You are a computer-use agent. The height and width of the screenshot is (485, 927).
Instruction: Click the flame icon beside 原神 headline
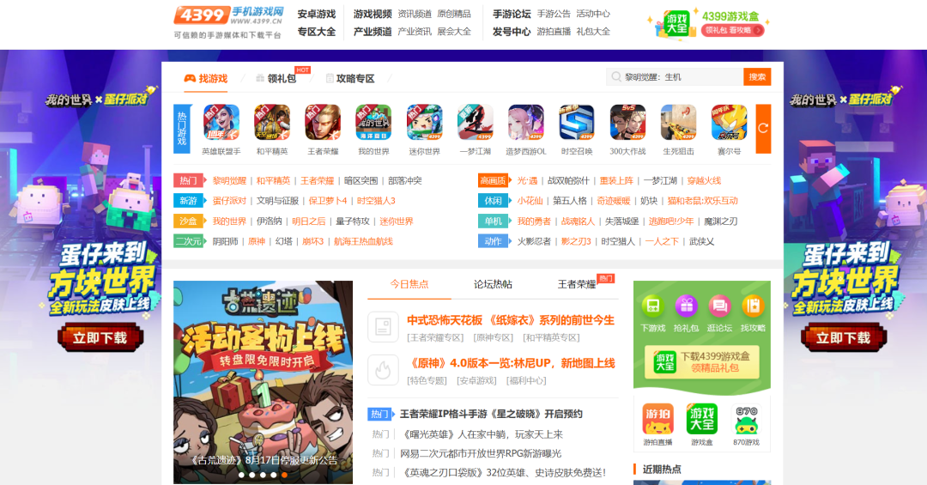(383, 370)
